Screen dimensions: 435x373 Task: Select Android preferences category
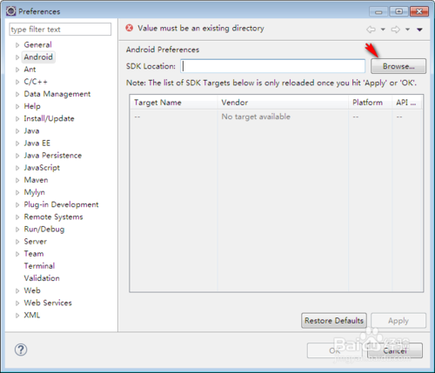[38, 57]
